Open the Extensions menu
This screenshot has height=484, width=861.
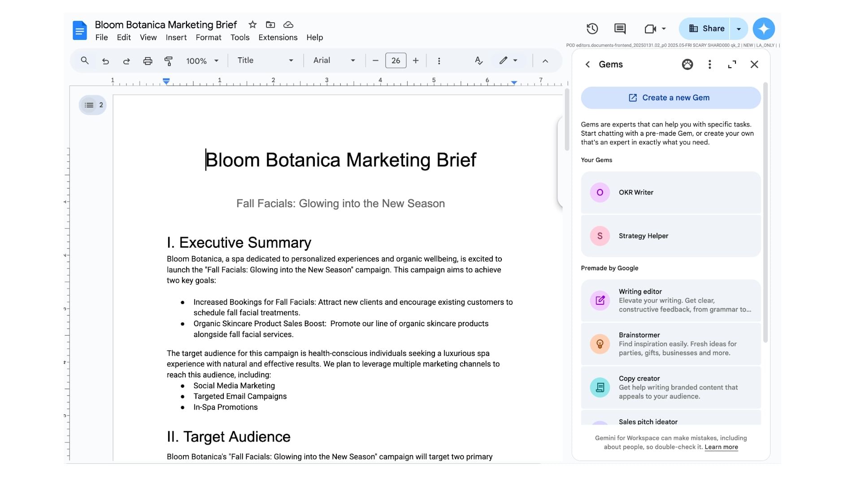(x=278, y=38)
